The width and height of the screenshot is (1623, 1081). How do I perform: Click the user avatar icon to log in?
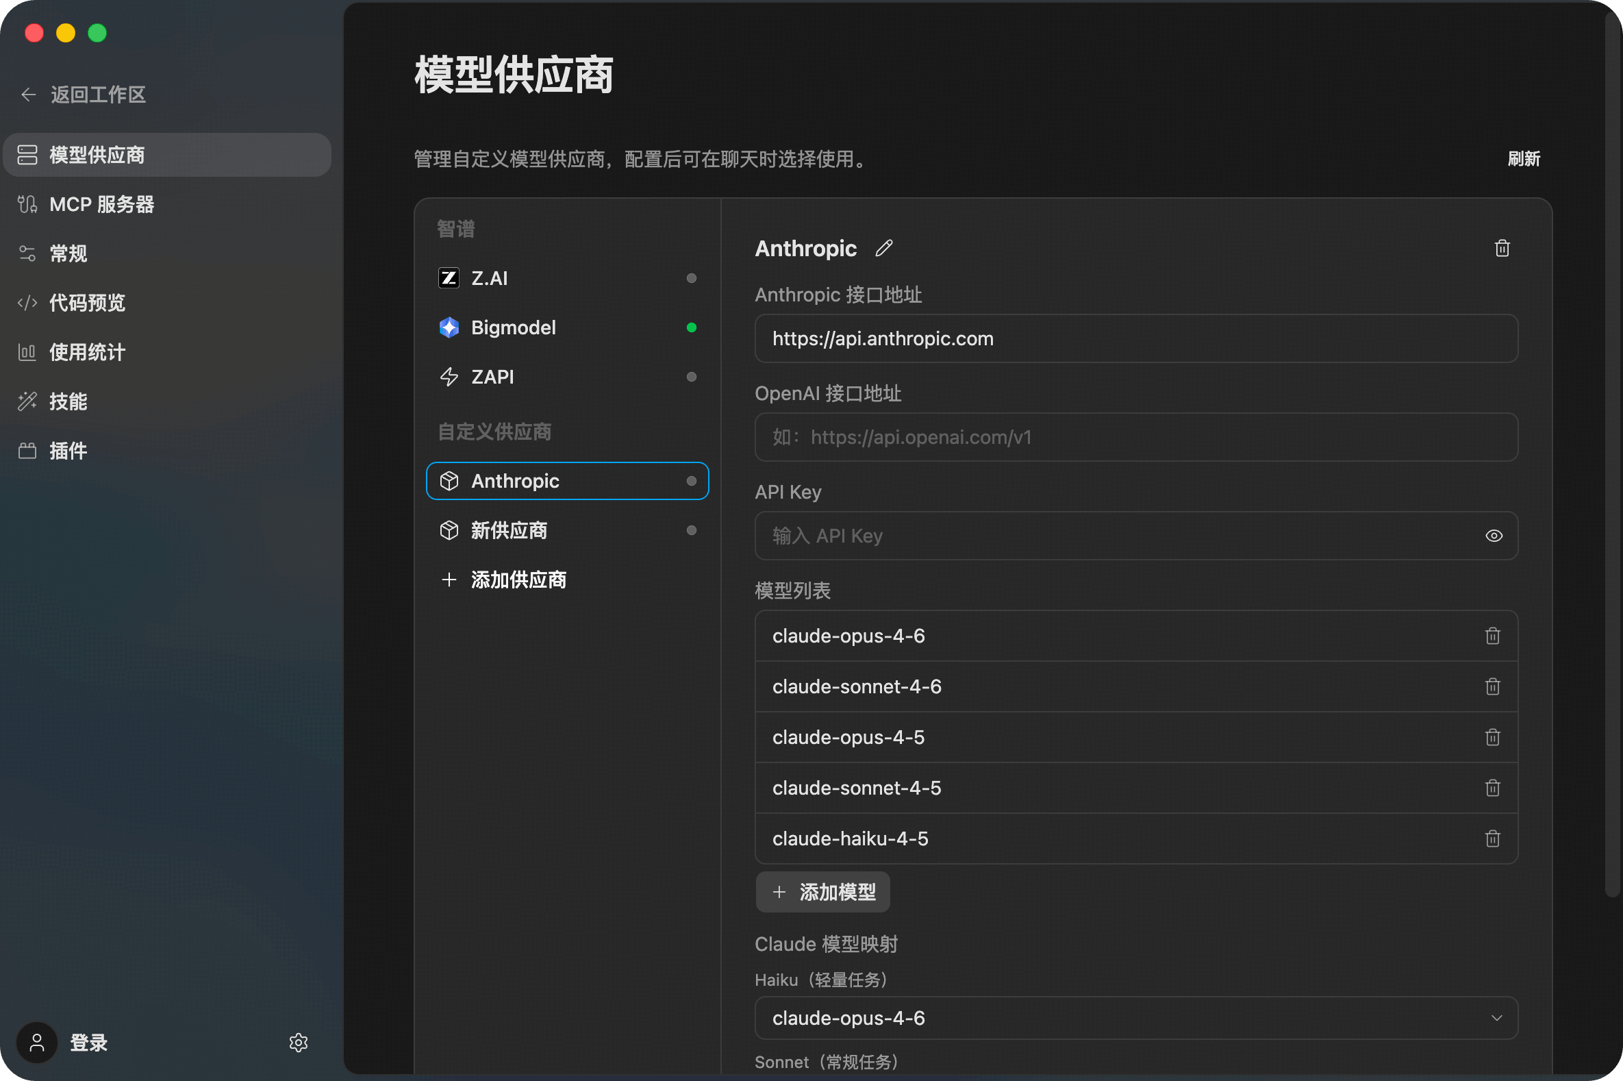(37, 1043)
